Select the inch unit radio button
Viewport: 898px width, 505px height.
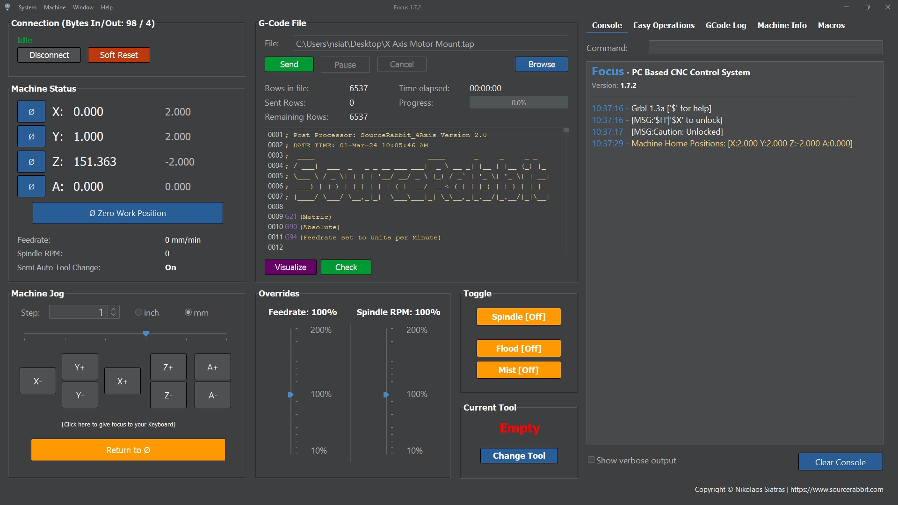[138, 312]
